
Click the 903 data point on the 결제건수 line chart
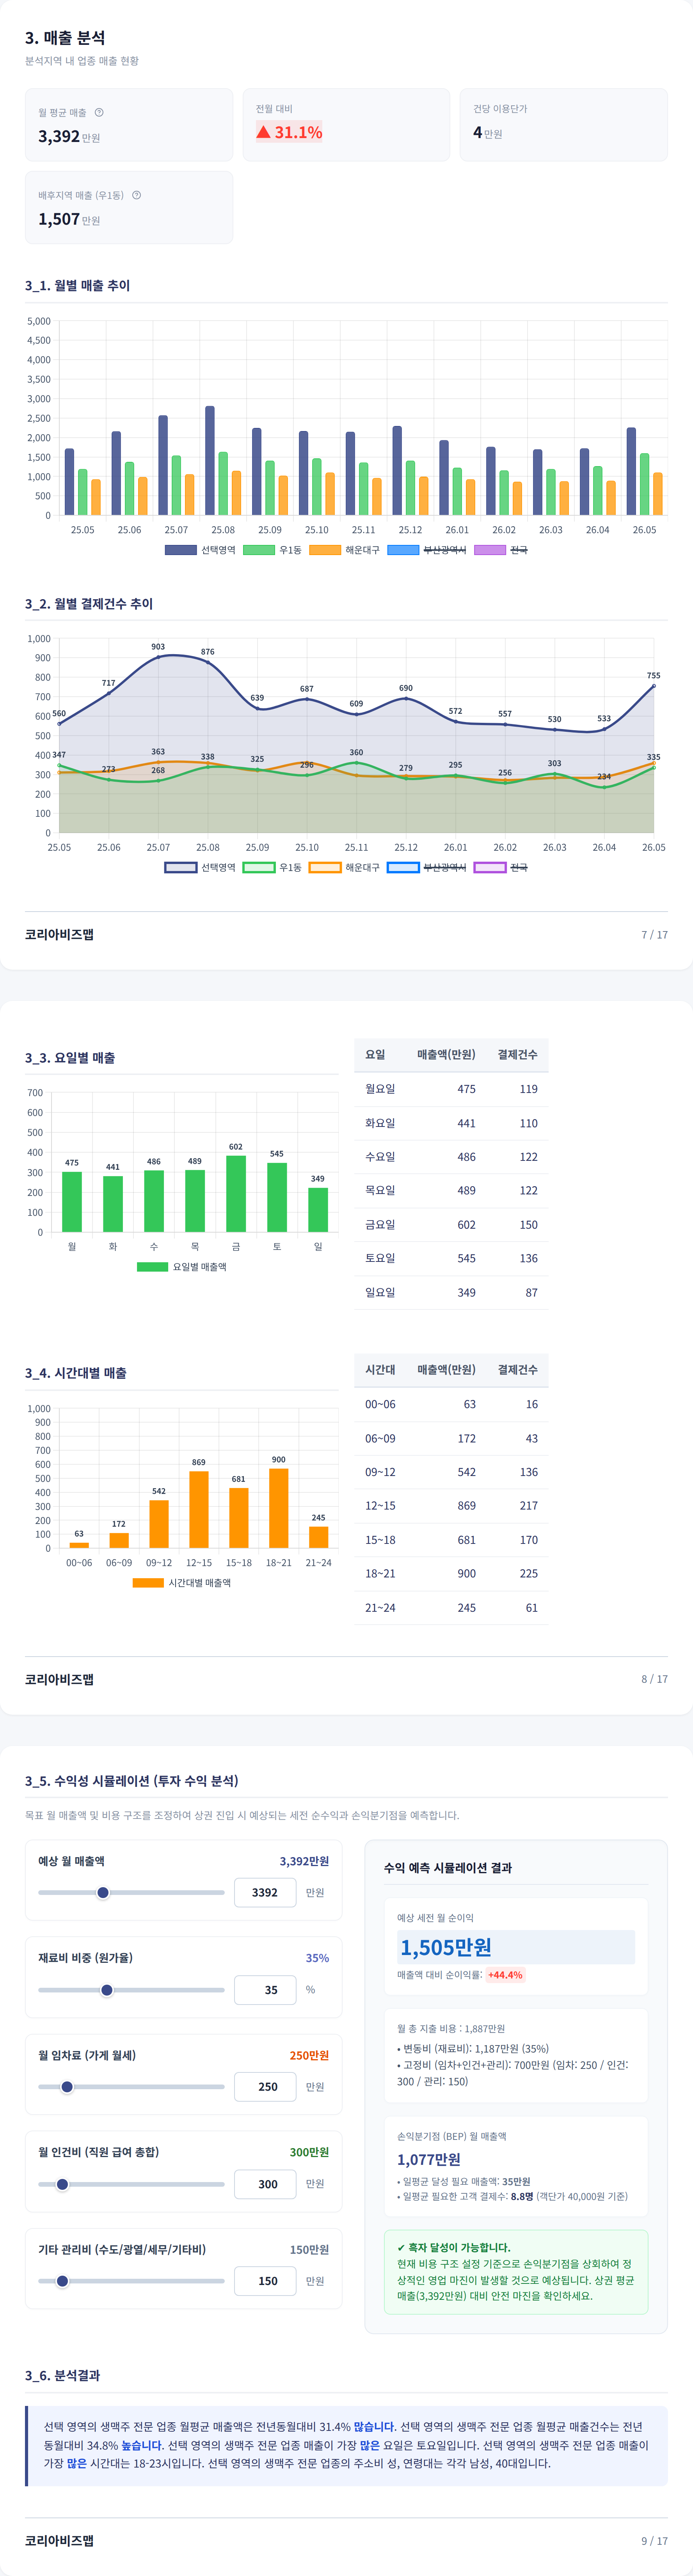[158, 657]
